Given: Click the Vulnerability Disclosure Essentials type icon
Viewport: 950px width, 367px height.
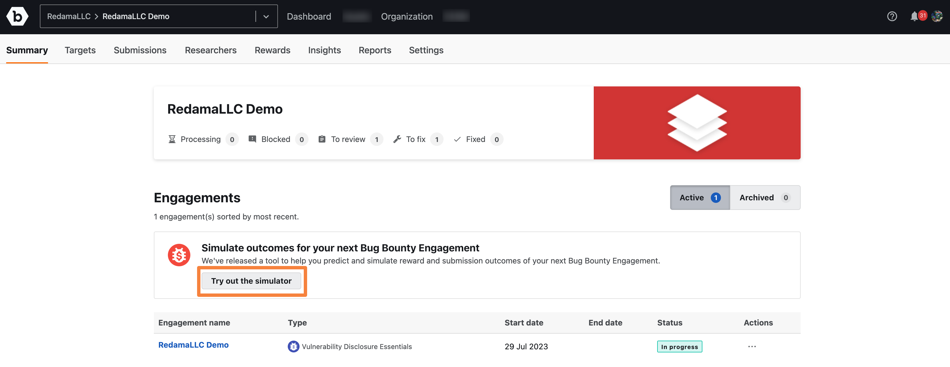Looking at the screenshot, I should [293, 346].
